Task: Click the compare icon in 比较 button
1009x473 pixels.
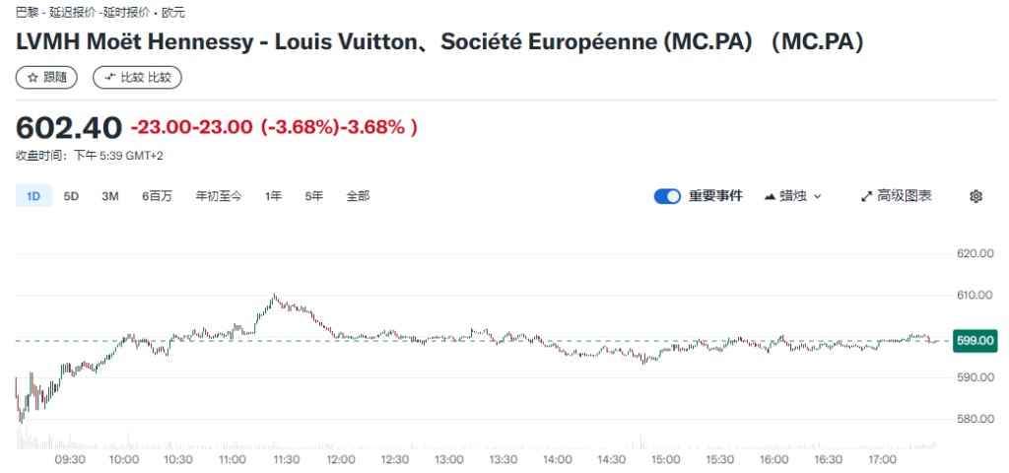Action: pos(109,77)
